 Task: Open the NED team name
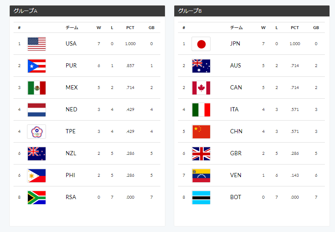[71, 109]
